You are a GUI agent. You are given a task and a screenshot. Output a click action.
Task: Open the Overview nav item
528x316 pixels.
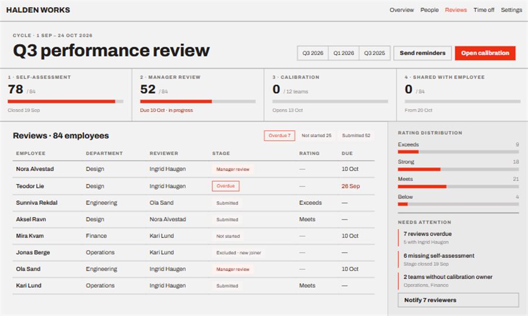pos(401,10)
